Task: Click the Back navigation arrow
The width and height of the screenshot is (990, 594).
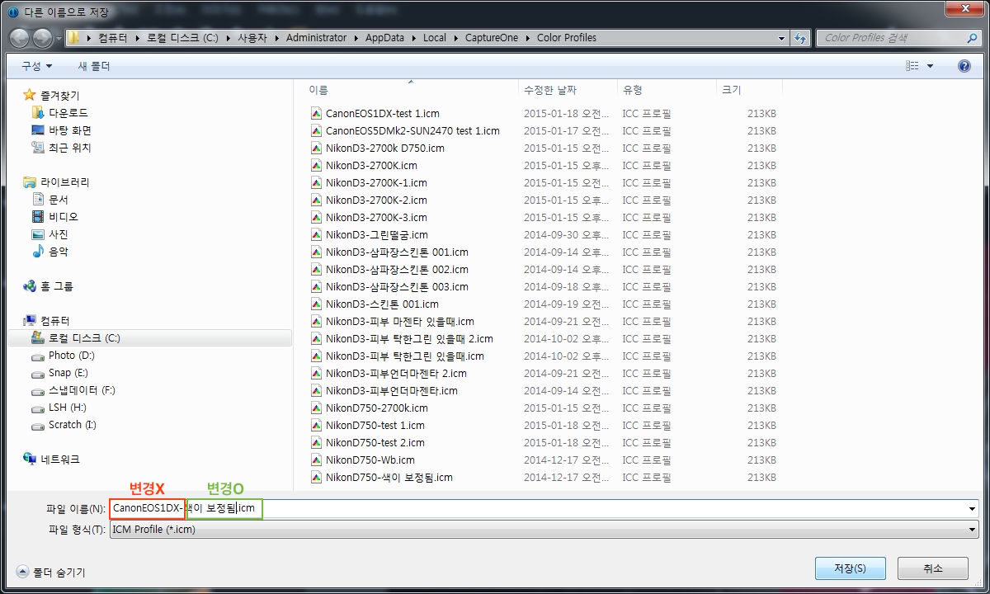Action: tap(20, 38)
